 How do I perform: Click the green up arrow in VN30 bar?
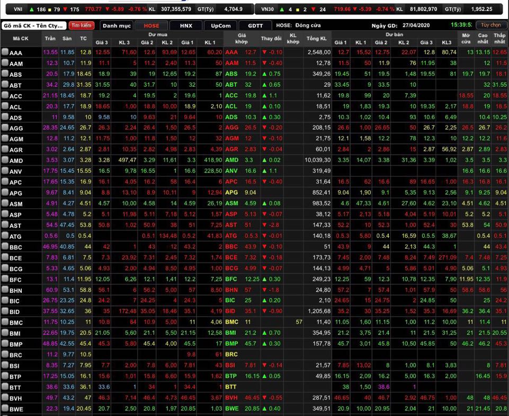[282, 9]
